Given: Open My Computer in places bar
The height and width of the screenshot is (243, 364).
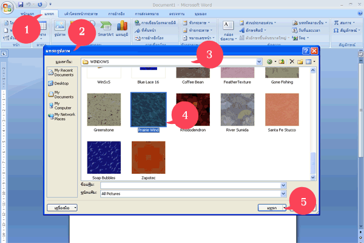Looking at the screenshot, I should coord(60,106).
